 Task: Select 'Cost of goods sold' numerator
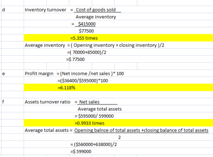[x=96, y=10]
